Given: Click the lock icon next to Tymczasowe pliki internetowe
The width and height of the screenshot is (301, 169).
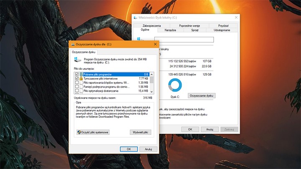Looking at the screenshot, I should [81, 78].
